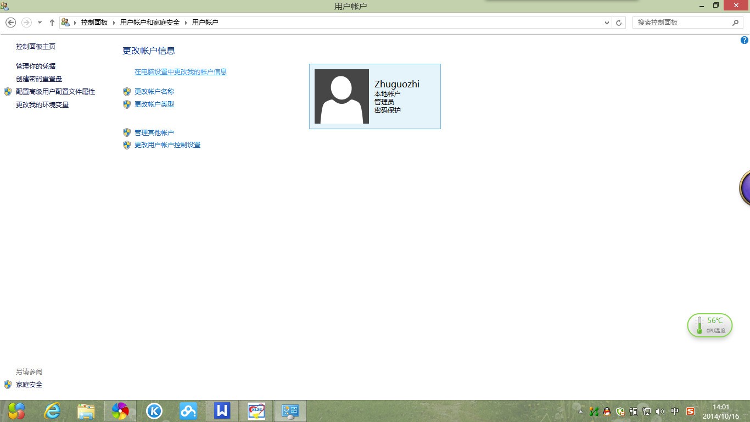
Task: Open the XLZC taskbar application
Action: [256, 411]
